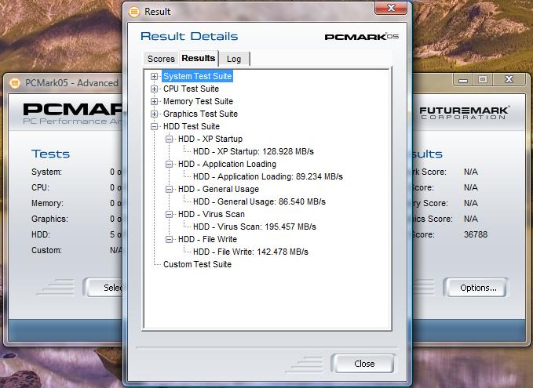Viewport: 533px width, 388px height.
Task: Click the 'Memory:' label under Tests
Action: [47, 203]
